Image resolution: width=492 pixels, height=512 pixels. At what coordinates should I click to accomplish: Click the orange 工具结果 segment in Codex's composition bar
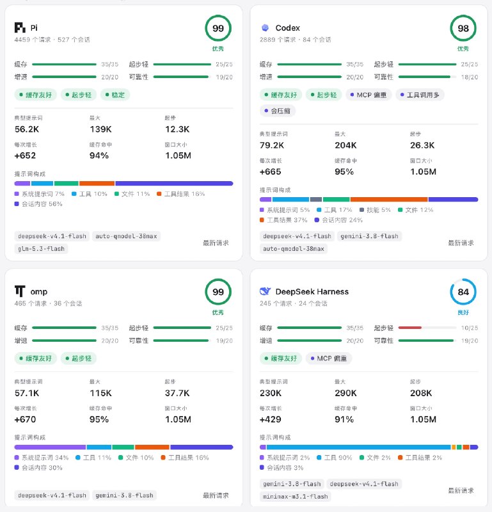389,199
